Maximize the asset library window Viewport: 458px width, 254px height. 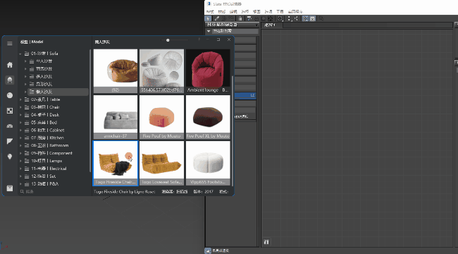tap(218, 40)
